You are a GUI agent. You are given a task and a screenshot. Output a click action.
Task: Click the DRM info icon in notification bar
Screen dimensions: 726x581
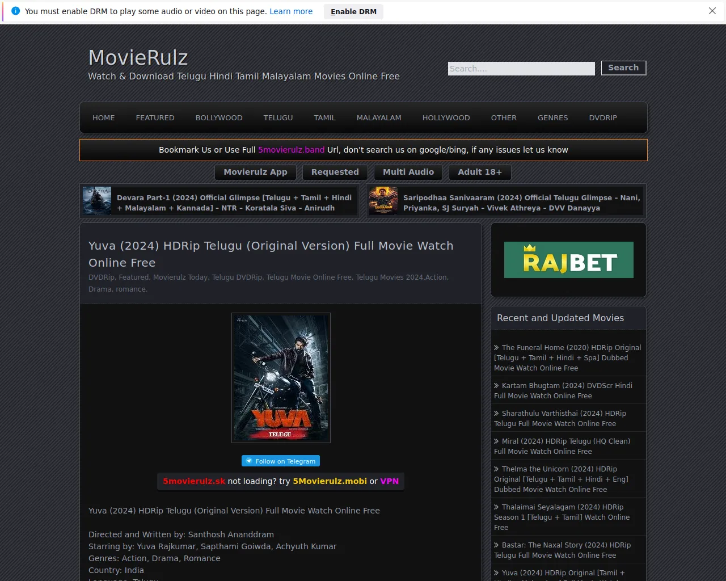[x=15, y=11]
